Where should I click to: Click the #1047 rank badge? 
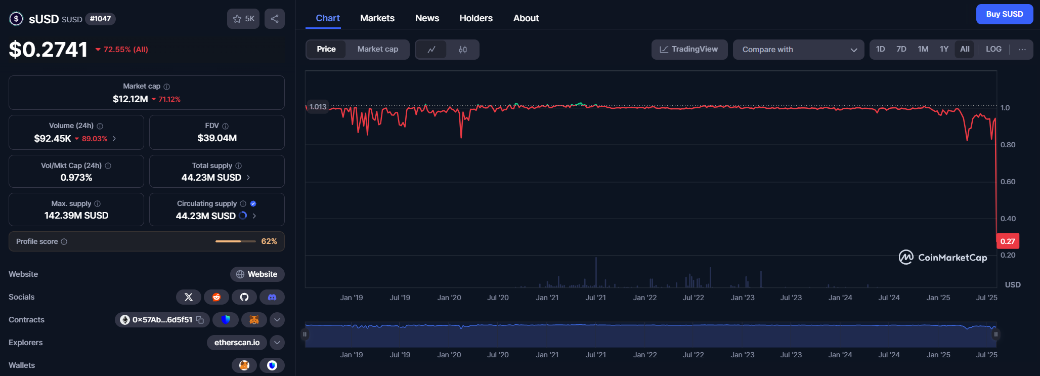pos(100,19)
